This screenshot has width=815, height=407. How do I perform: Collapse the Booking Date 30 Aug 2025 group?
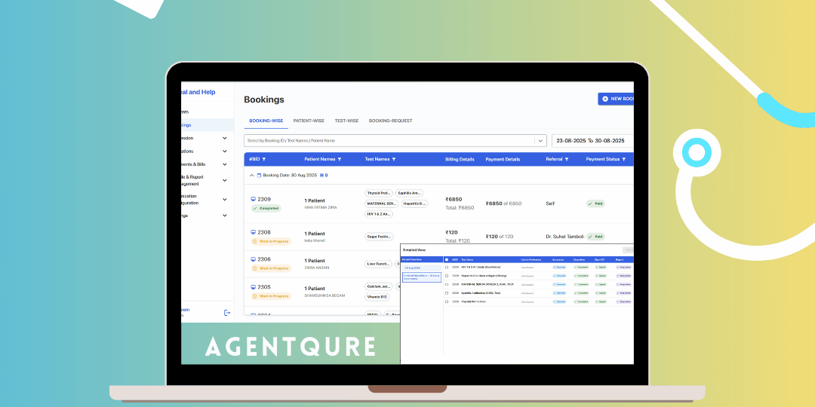point(251,175)
